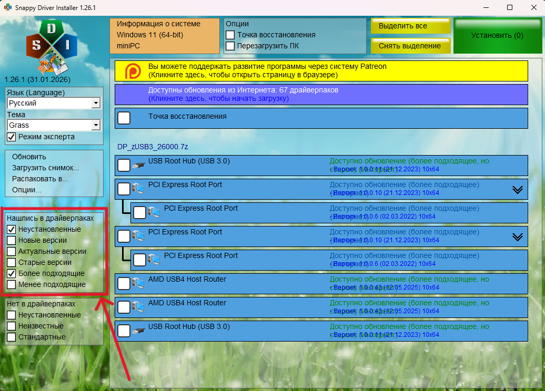Click the Snappy Driver Installer title bar icon
The width and height of the screenshot is (545, 391).
[8, 8]
